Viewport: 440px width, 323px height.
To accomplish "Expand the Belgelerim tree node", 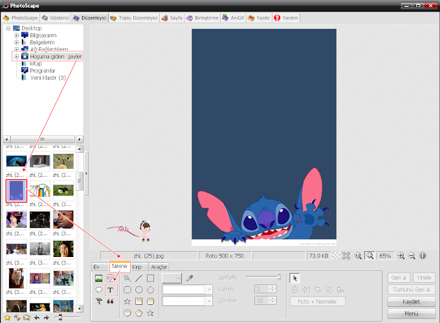I will click(x=17, y=42).
